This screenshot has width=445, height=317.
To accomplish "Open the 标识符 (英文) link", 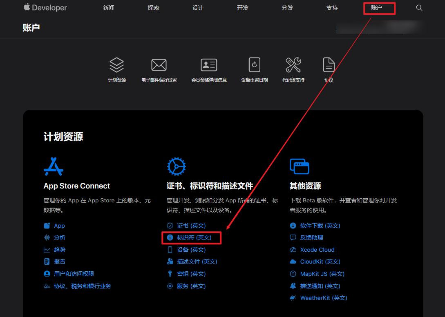I will coord(194,237).
